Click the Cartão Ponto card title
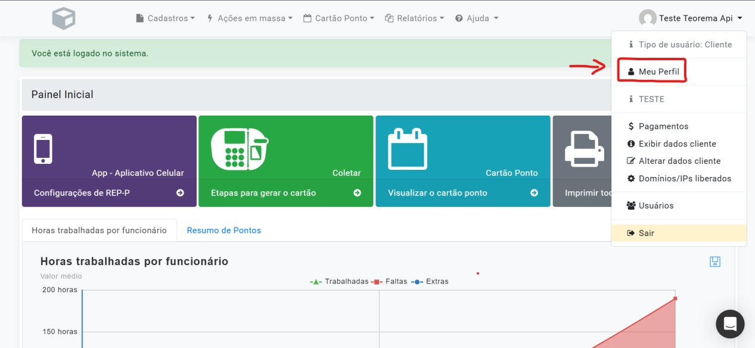 512,173
